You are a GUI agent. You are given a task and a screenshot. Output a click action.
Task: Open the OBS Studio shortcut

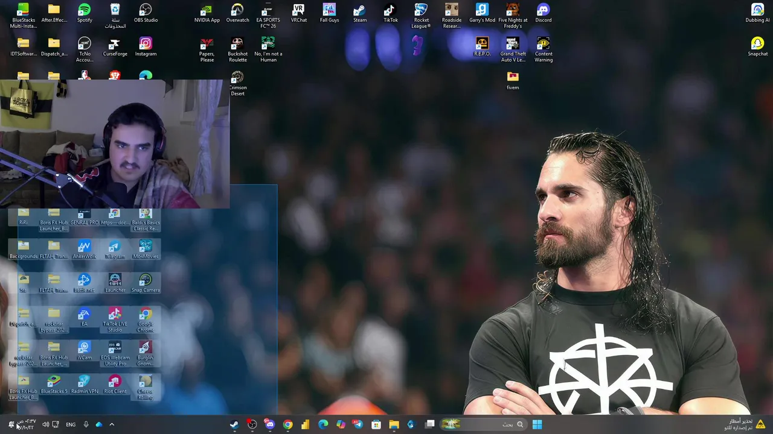(x=146, y=13)
